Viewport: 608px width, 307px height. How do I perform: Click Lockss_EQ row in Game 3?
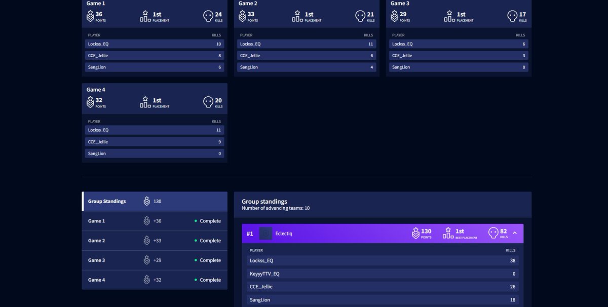tap(459, 44)
